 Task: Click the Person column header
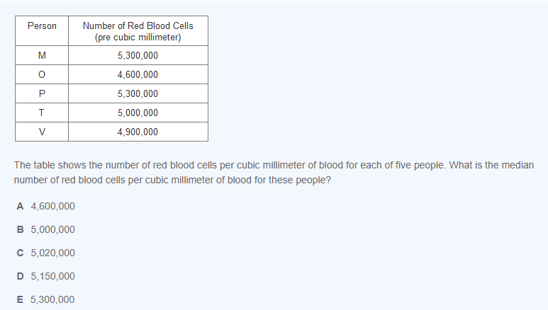[x=42, y=26]
